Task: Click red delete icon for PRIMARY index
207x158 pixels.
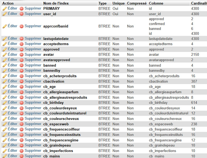Action: pyautogui.click(x=22, y=9)
